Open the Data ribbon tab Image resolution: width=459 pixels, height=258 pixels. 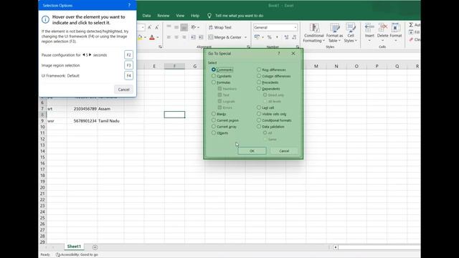pyautogui.click(x=146, y=16)
